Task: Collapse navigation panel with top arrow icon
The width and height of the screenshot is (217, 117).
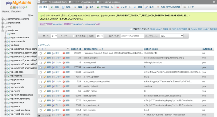Action: coord(39,2)
